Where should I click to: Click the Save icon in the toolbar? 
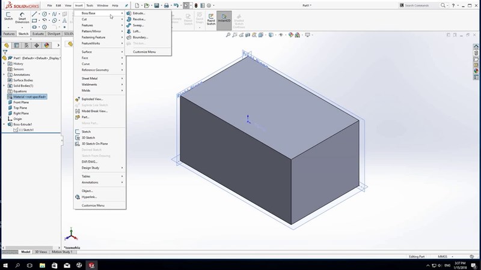(156, 5)
